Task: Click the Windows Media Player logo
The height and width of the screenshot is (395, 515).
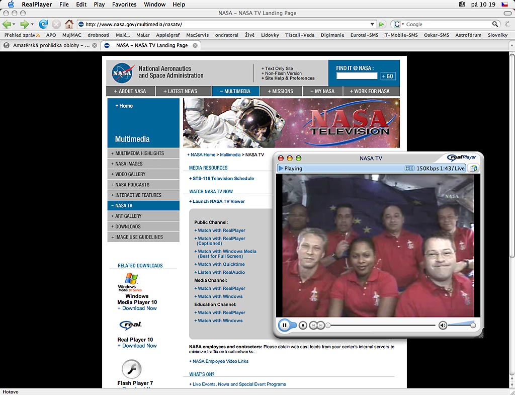Action: click(x=130, y=282)
